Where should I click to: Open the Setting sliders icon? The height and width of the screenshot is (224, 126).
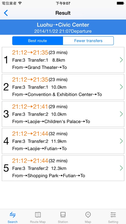[x=113, y=215]
